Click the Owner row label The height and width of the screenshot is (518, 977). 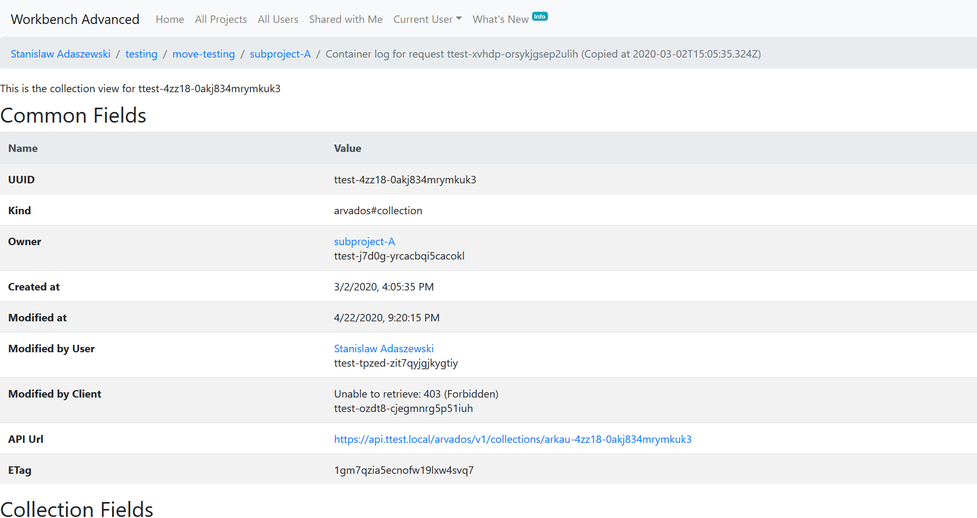[x=25, y=241]
